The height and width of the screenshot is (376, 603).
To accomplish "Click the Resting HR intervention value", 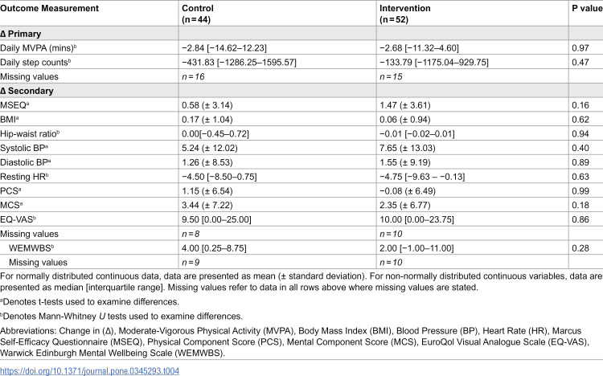I will tap(422, 177).
